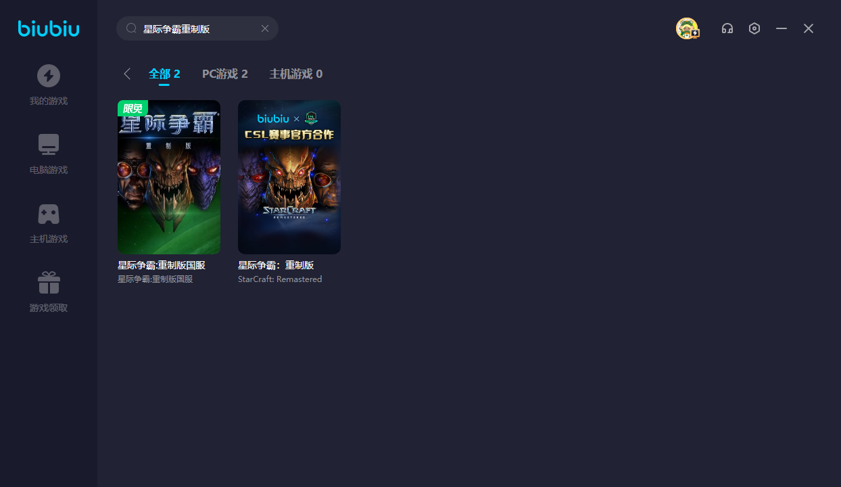Image resolution: width=841 pixels, height=487 pixels.
Task: Minimize the biubiu window
Action: (x=782, y=28)
